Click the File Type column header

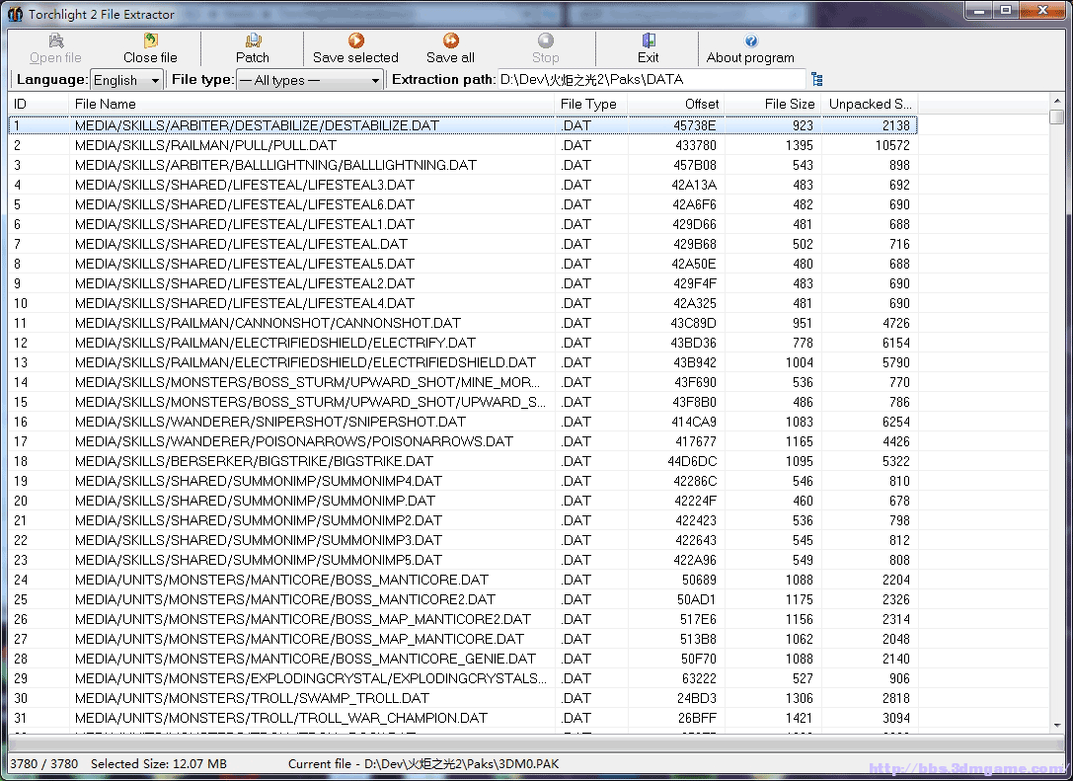(x=589, y=104)
